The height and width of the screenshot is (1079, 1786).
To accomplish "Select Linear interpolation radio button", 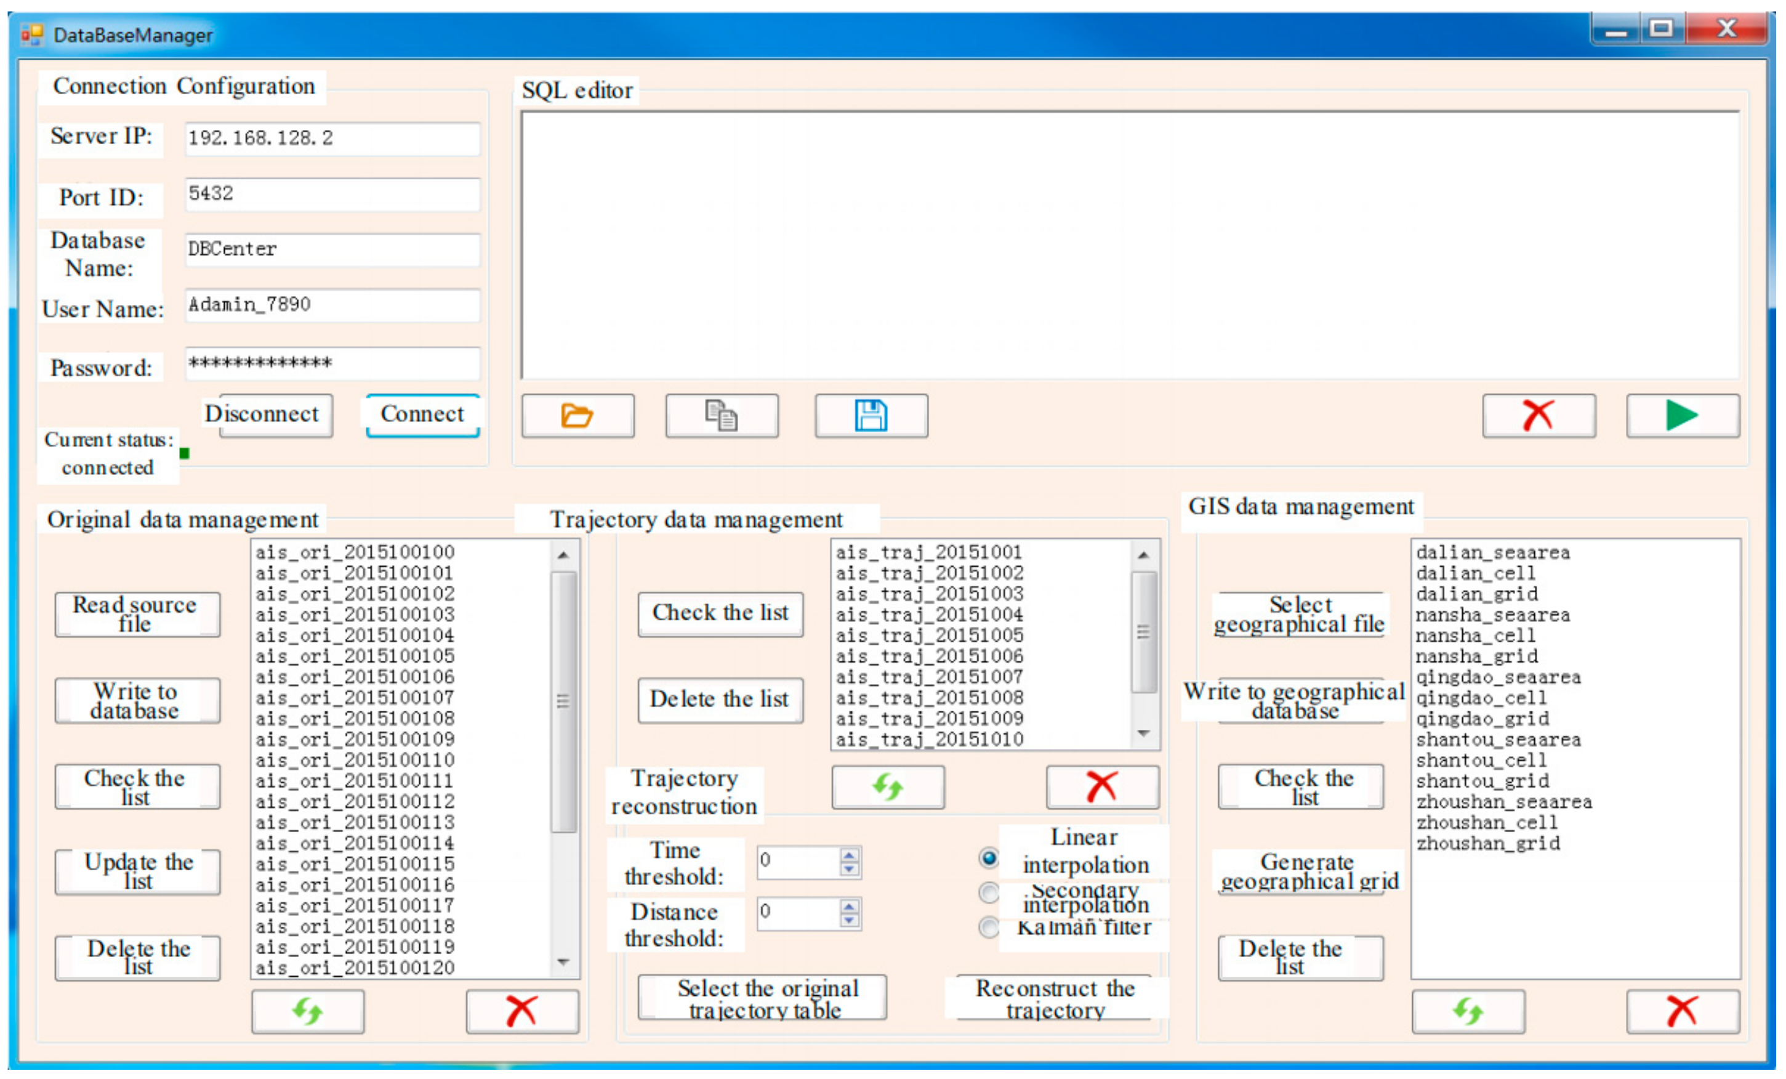I will pyautogui.click(x=989, y=859).
